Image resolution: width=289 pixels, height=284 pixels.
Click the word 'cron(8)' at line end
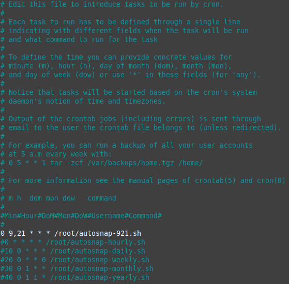[x=271, y=180]
